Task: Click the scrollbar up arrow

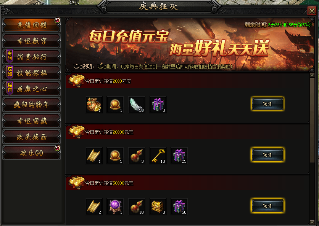Action: point(312,75)
